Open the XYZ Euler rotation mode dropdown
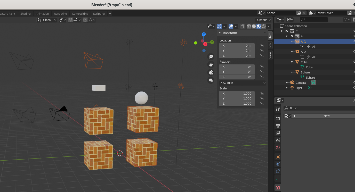 tap(243, 82)
